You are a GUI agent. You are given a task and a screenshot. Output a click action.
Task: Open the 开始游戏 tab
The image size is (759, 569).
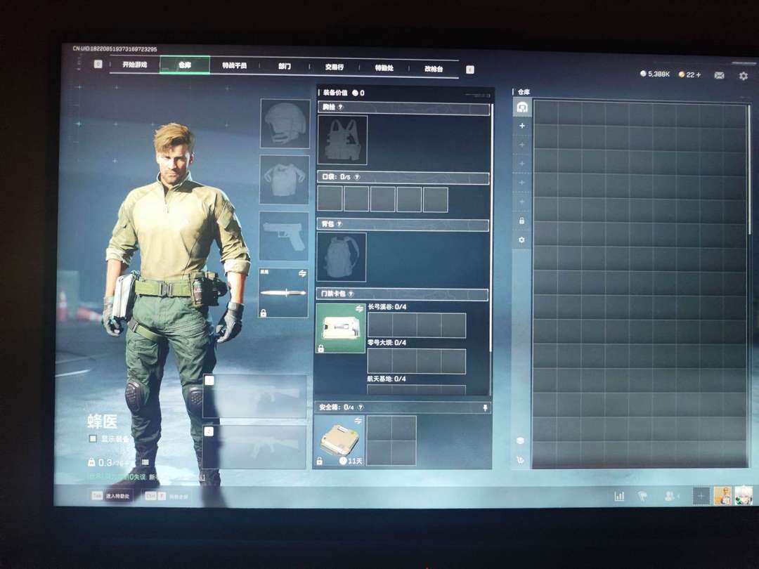pyautogui.click(x=134, y=65)
